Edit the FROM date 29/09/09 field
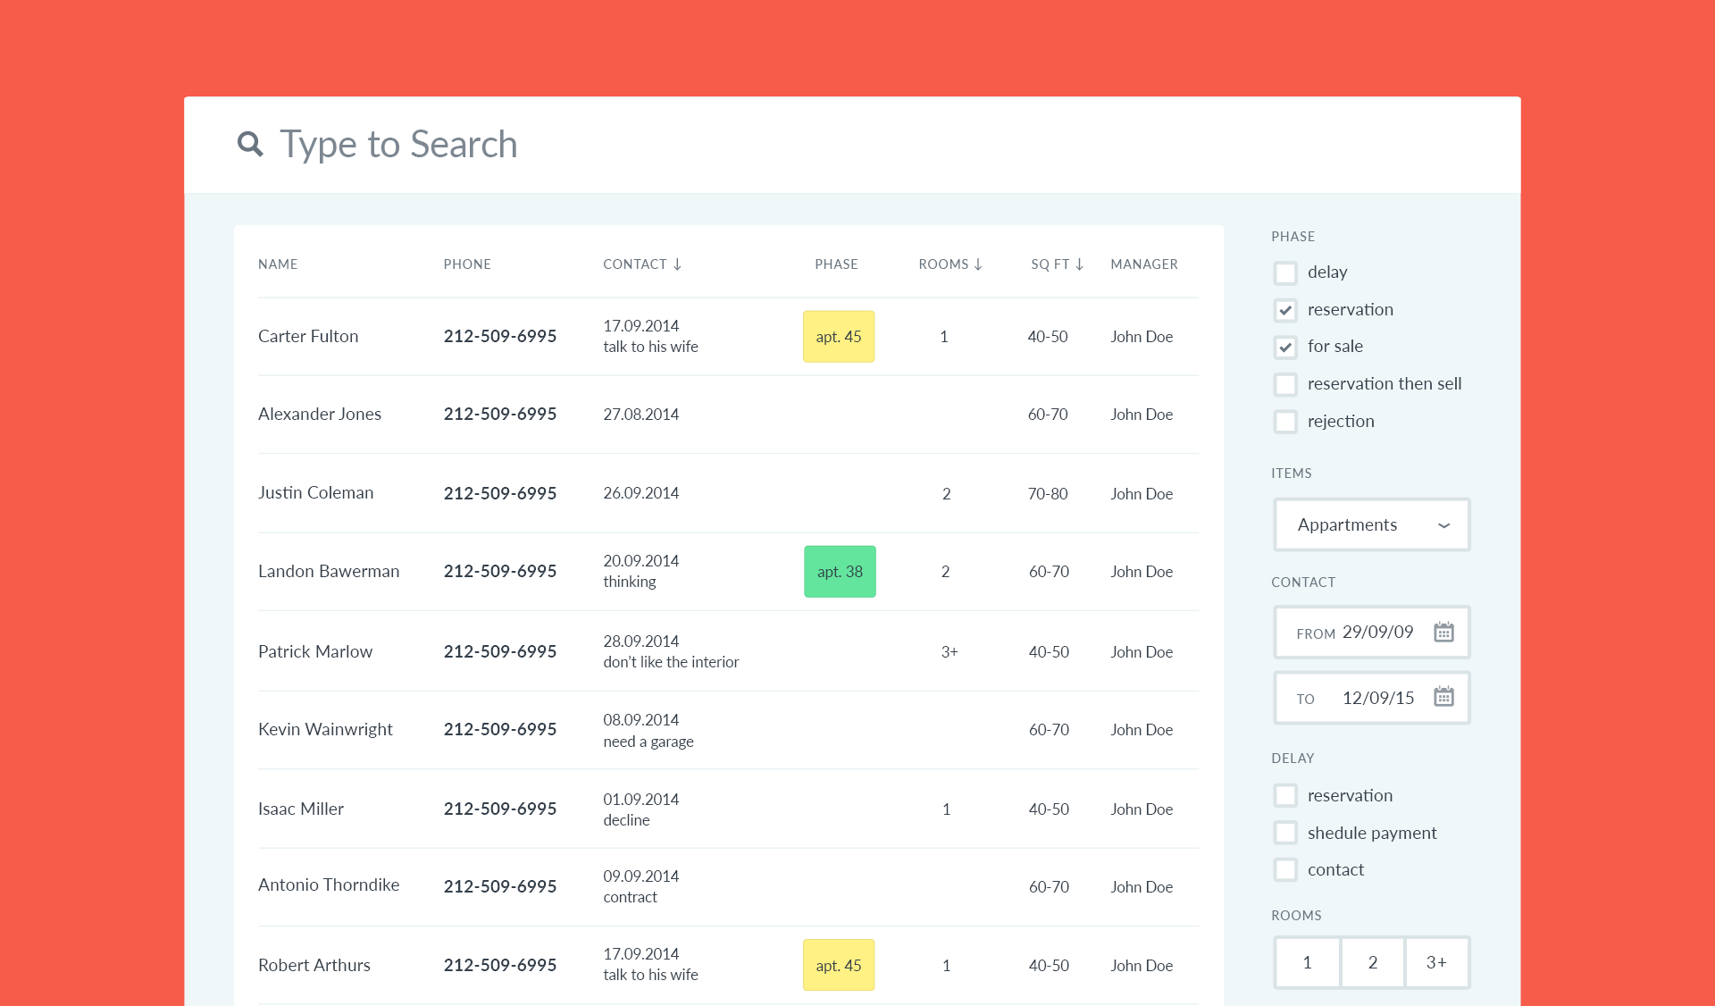 tap(1371, 632)
